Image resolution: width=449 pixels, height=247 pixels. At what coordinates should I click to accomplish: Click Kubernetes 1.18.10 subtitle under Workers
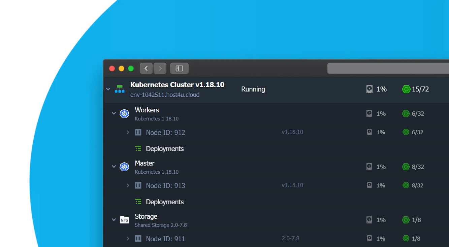coord(157,118)
